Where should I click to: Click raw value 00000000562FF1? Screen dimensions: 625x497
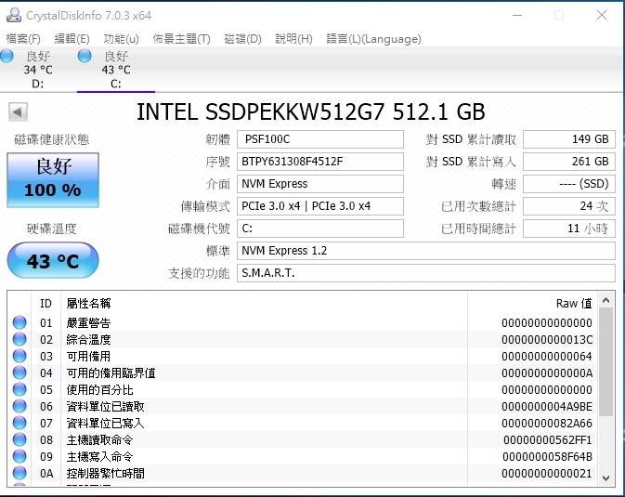tap(548, 440)
